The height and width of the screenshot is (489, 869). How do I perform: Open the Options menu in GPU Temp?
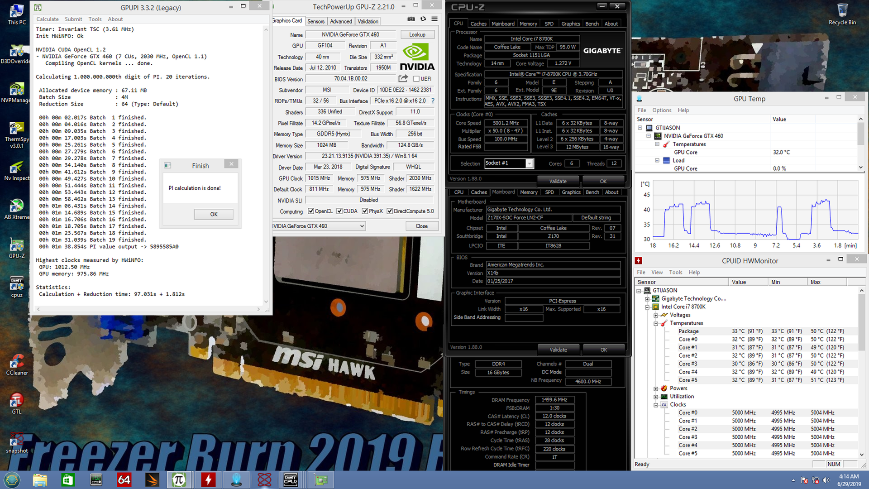(x=662, y=110)
